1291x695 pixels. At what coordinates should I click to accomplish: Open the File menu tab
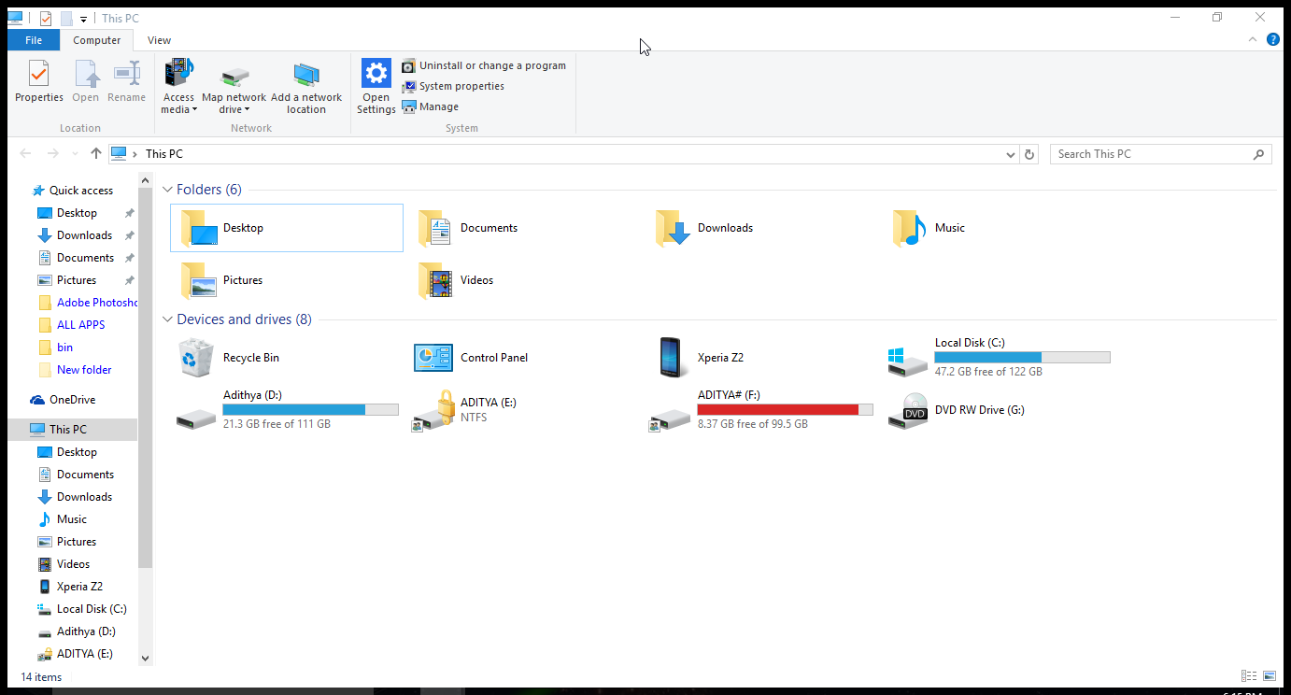coord(34,40)
